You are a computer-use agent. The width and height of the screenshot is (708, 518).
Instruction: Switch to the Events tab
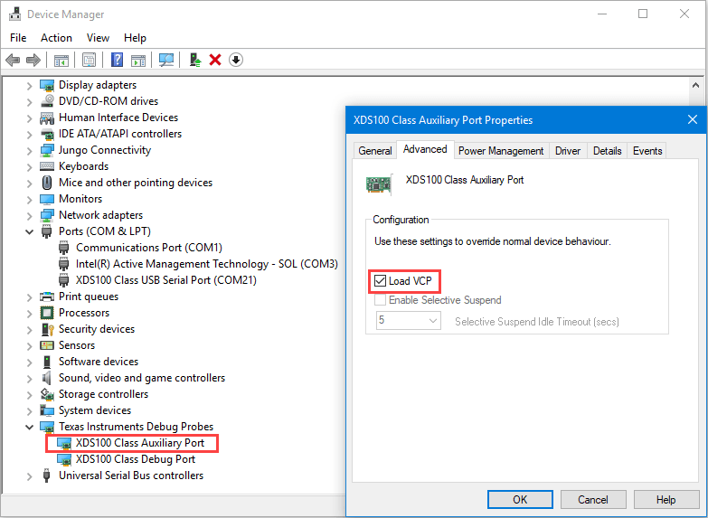click(647, 151)
